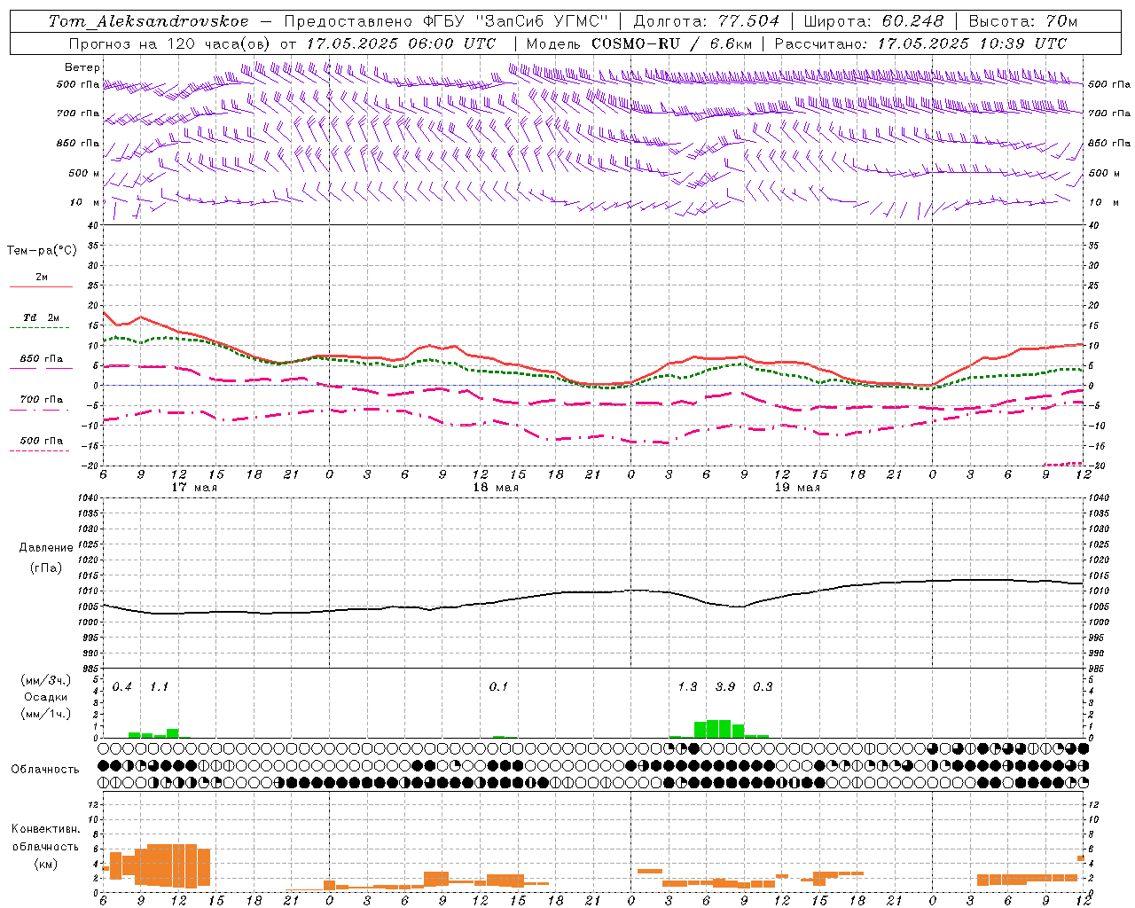Click the dashed green line sample under "Td 2м"

(x=39, y=328)
